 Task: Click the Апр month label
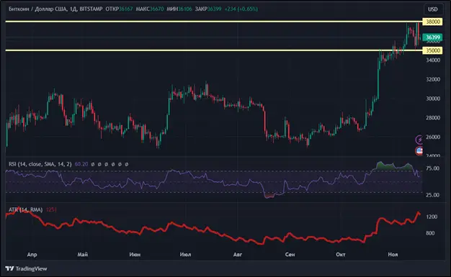pos(32,255)
